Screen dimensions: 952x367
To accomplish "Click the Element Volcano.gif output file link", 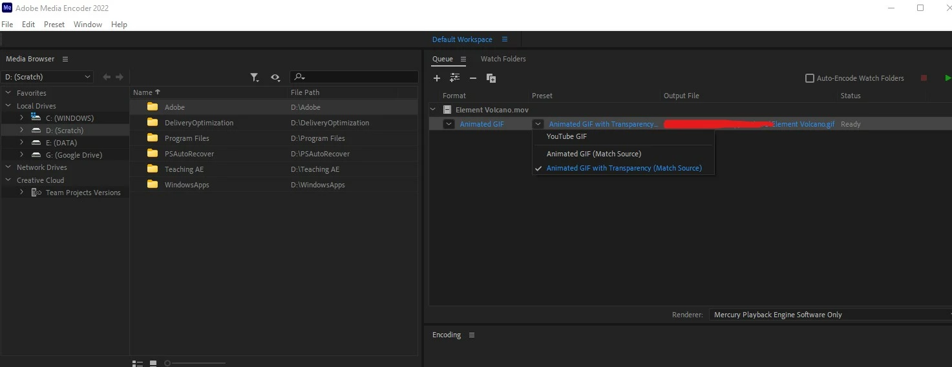I will (803, 124).
